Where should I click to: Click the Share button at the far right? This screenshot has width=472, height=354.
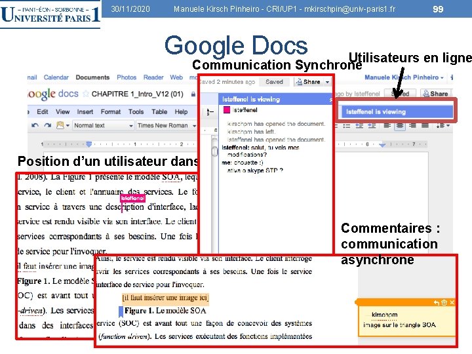(x=435, y=94)
